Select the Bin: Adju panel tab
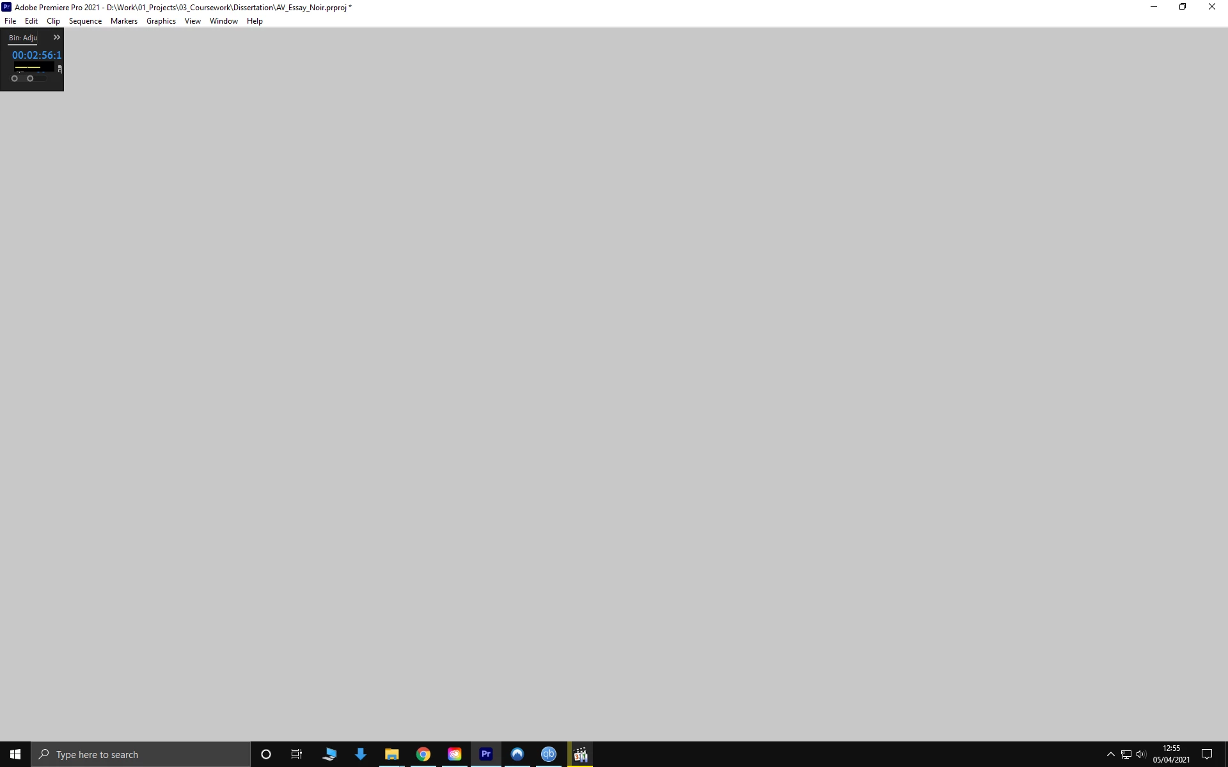Screen dimensions: 1228x767 [23, 38]
